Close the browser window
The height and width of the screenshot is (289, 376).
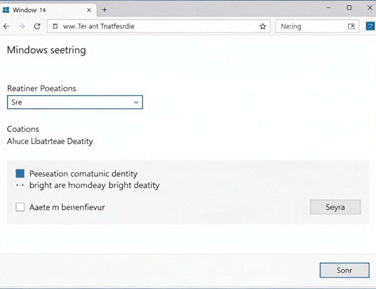(370, 8)
